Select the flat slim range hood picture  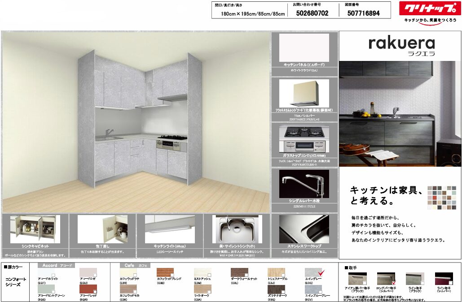(304, 93)
